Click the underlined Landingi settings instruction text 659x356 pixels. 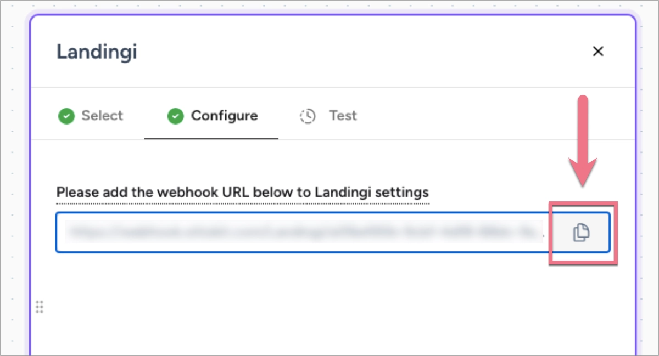click(242, 193)
